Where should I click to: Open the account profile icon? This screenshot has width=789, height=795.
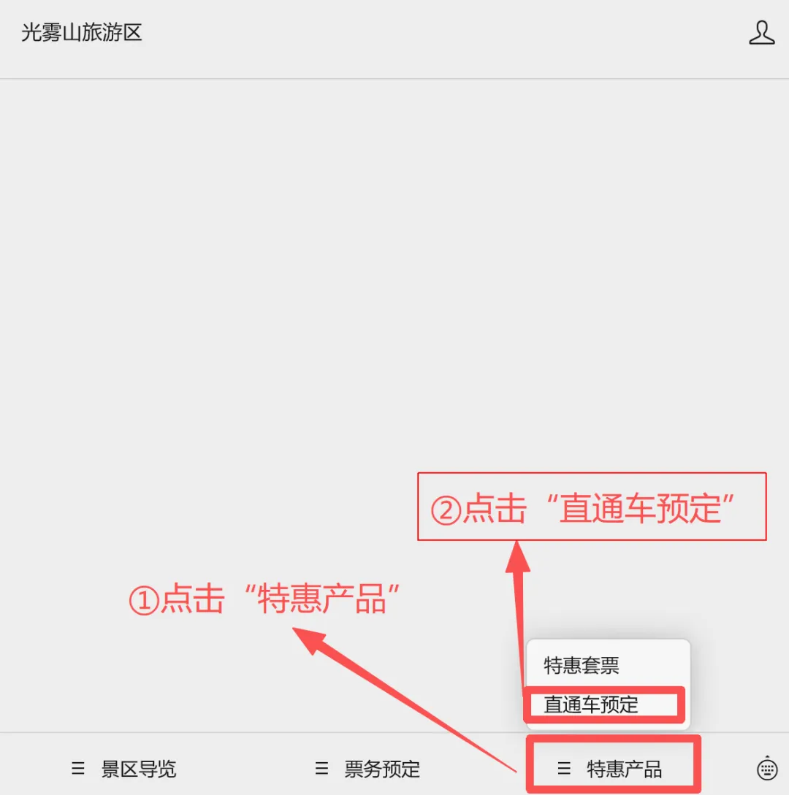761,33
